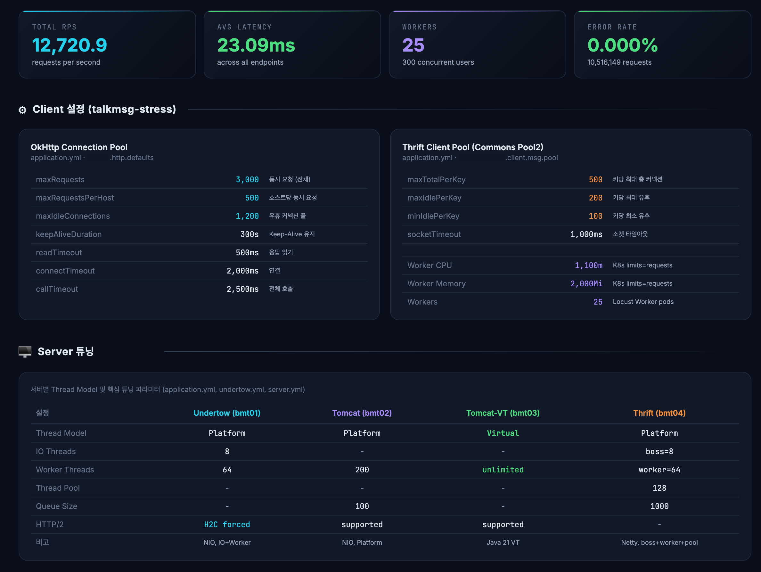761x572 pixels.
Task: Select the Worker CPU value 1,100m
Action: pyautogui.click(x=589, y=265)
